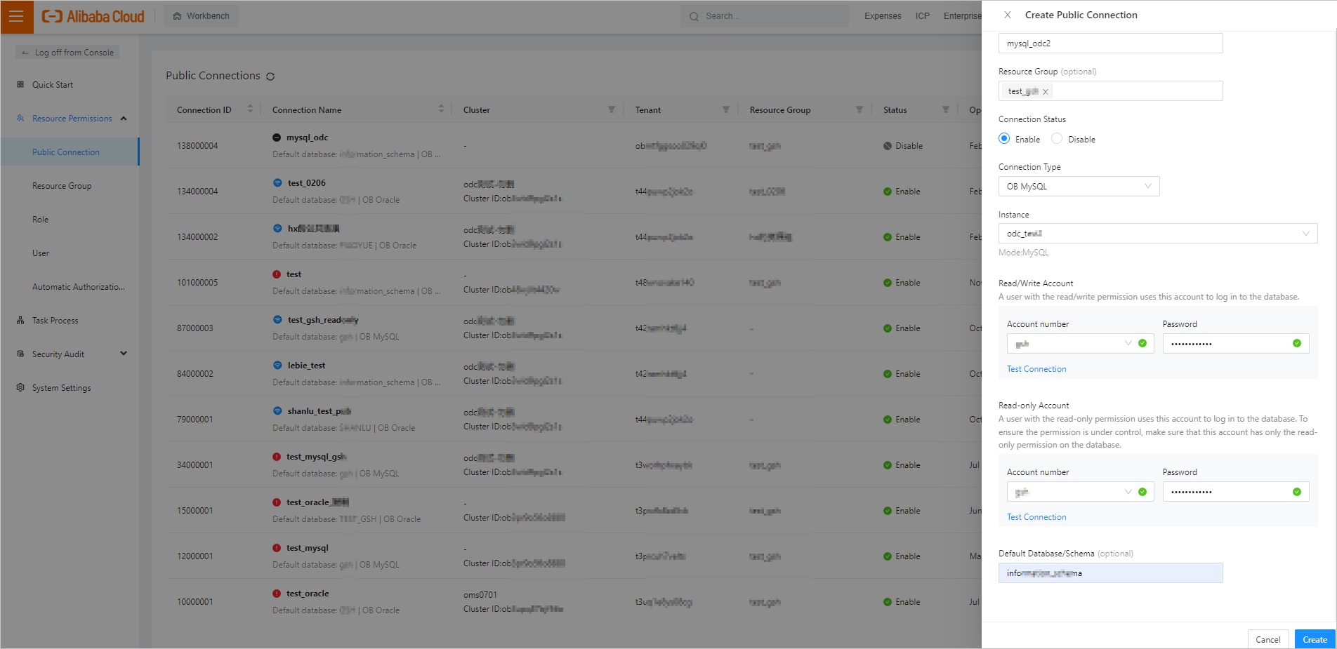Test Connection for Read-only Account
Screen dimensions: 1337x649
pos(1036,517)
